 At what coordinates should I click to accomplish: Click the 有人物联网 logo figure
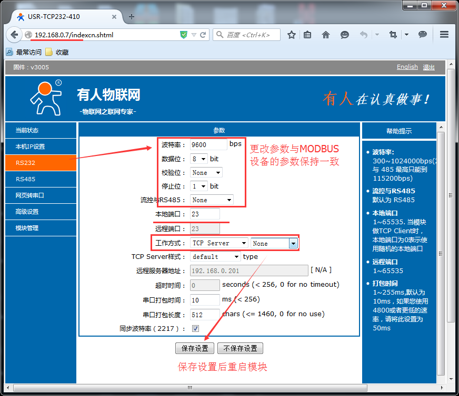pyautogui.click(x=46, y=98)
